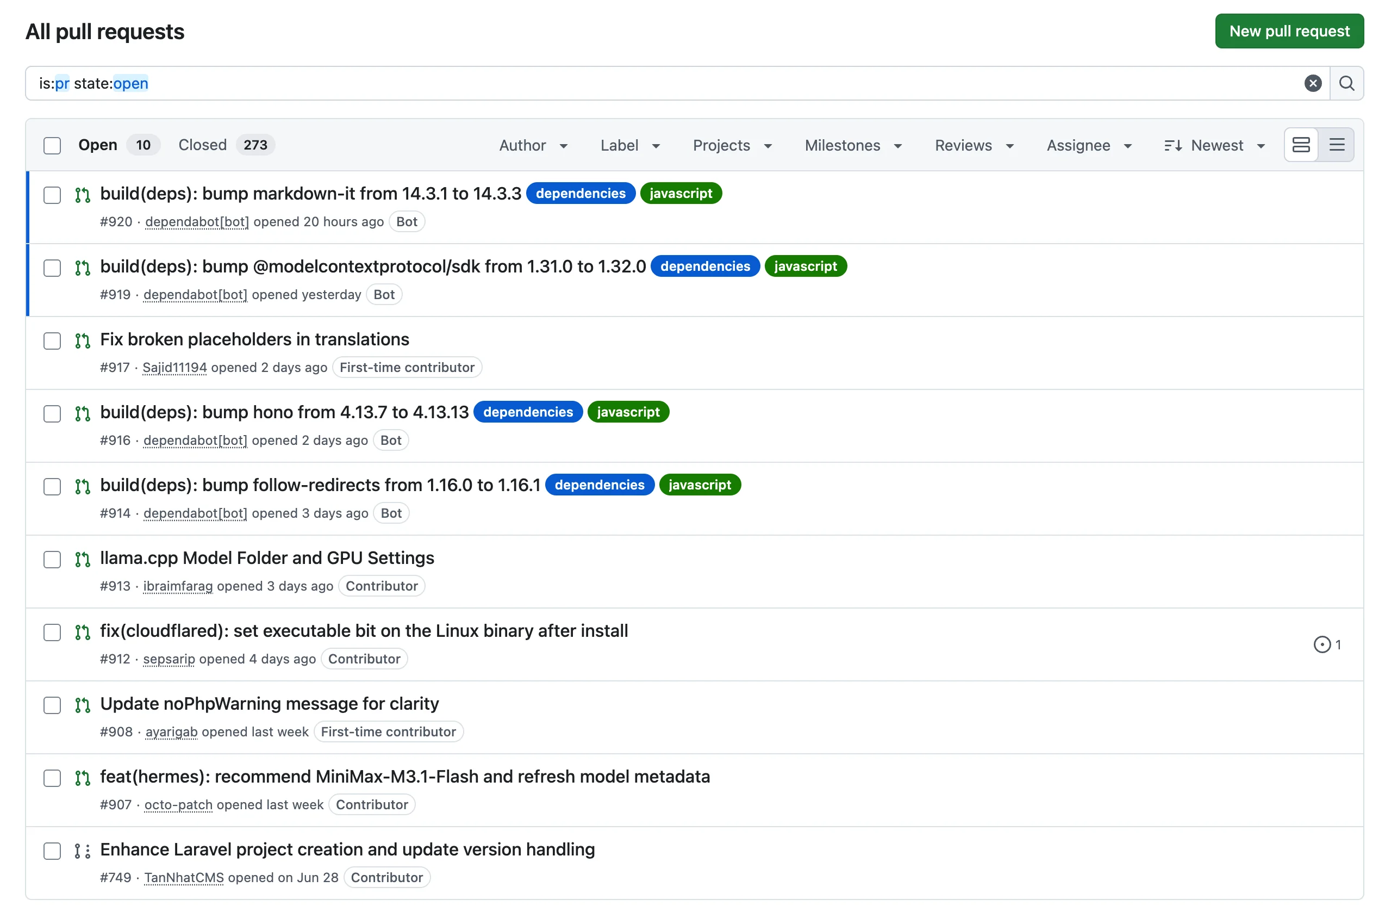Click 'Bot' badge on PR #919

pos(384,294)
